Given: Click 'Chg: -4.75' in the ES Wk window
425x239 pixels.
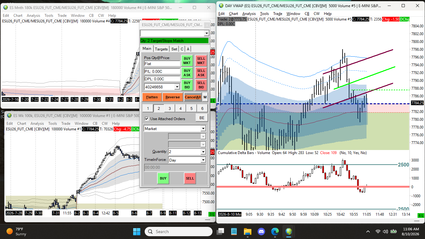Looking at the screenshot, I should click(x=122, y=129).
